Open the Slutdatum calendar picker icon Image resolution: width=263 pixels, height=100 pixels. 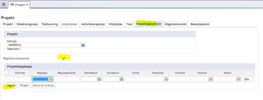click(122, 79)
